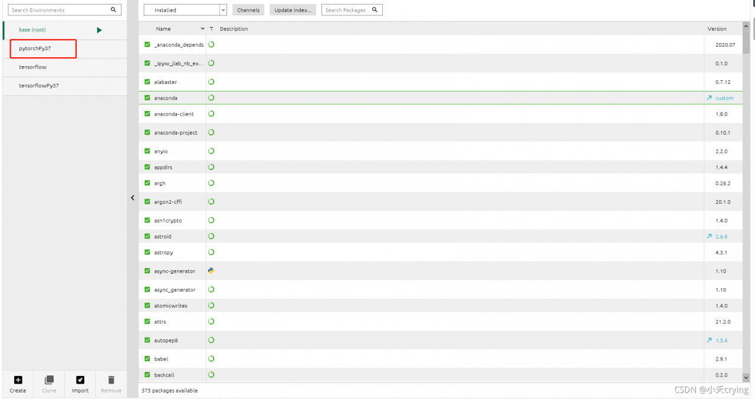The image size is (755, 399).
Task: Click the anyio package name
Action: pos(161,152)
